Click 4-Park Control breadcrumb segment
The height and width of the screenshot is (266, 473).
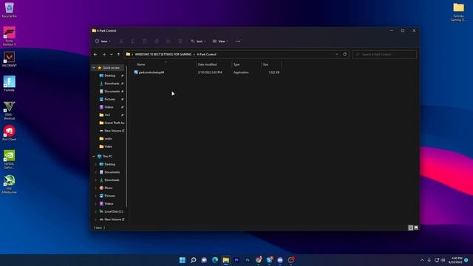[207, 55]
